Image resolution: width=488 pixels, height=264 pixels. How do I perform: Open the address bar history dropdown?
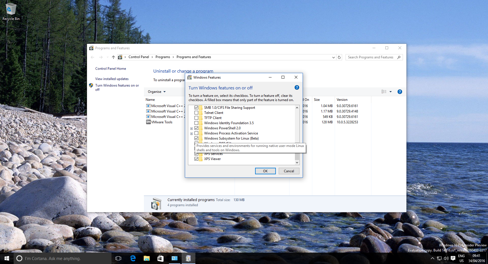(x=334, y=57)
